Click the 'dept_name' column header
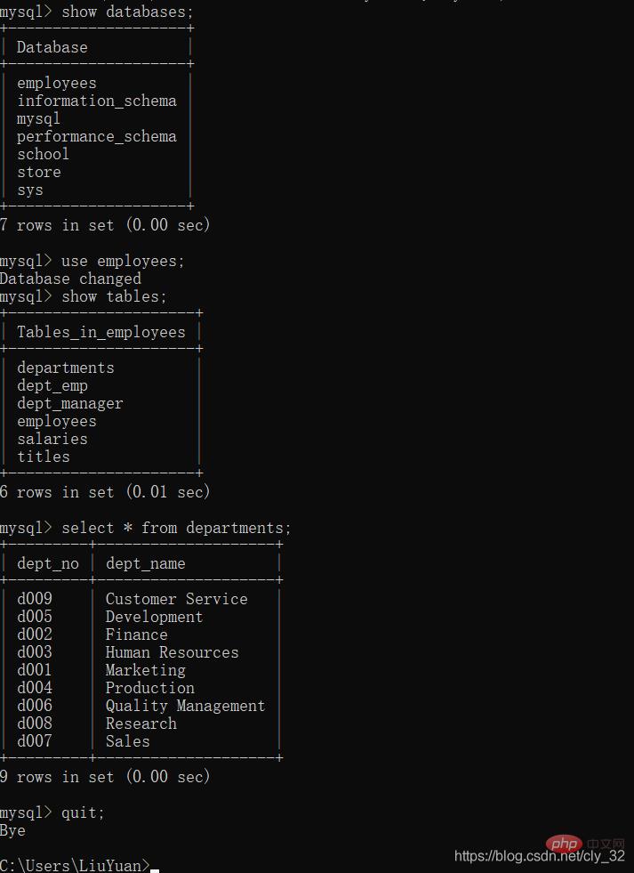This screenshot has width=634, height=873. (x=146, y=563)
